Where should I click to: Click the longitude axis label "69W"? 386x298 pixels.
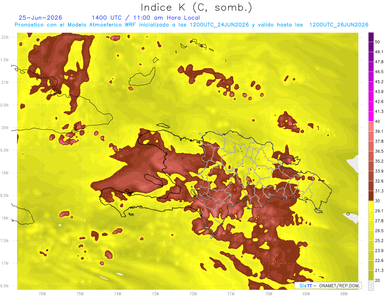[x=306, y=293]
